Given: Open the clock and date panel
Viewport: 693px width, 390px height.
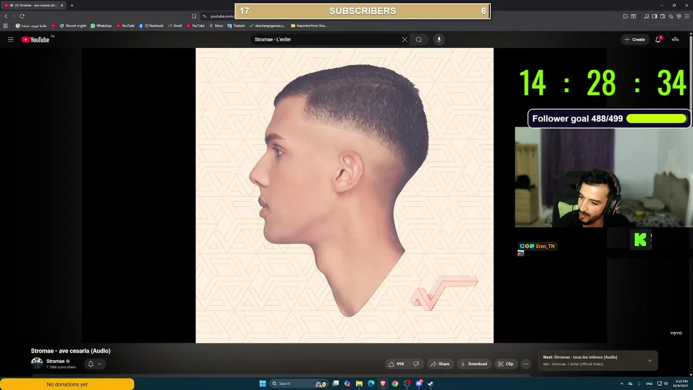Looking at the screenshot, I should click(682, 383).
